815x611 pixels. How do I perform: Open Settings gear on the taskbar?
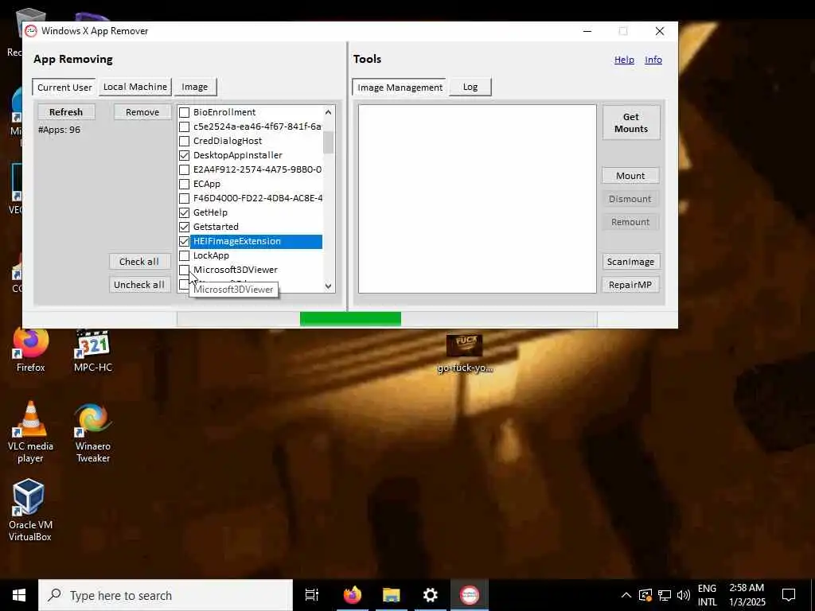click(431, 595)
